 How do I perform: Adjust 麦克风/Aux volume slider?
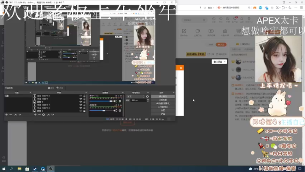[101, 101]
